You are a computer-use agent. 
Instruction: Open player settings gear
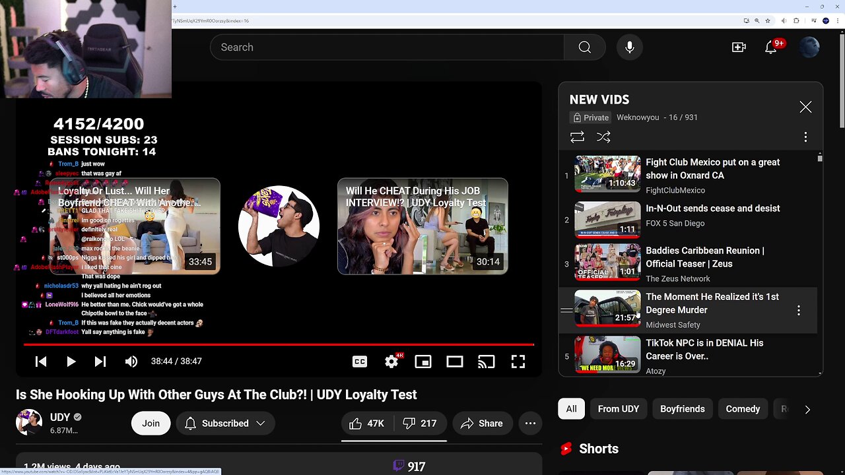coord(391,362)
